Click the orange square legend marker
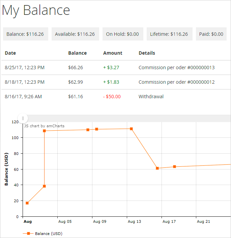Viewport: 231px width, 238px height. (x=29, y=233)
